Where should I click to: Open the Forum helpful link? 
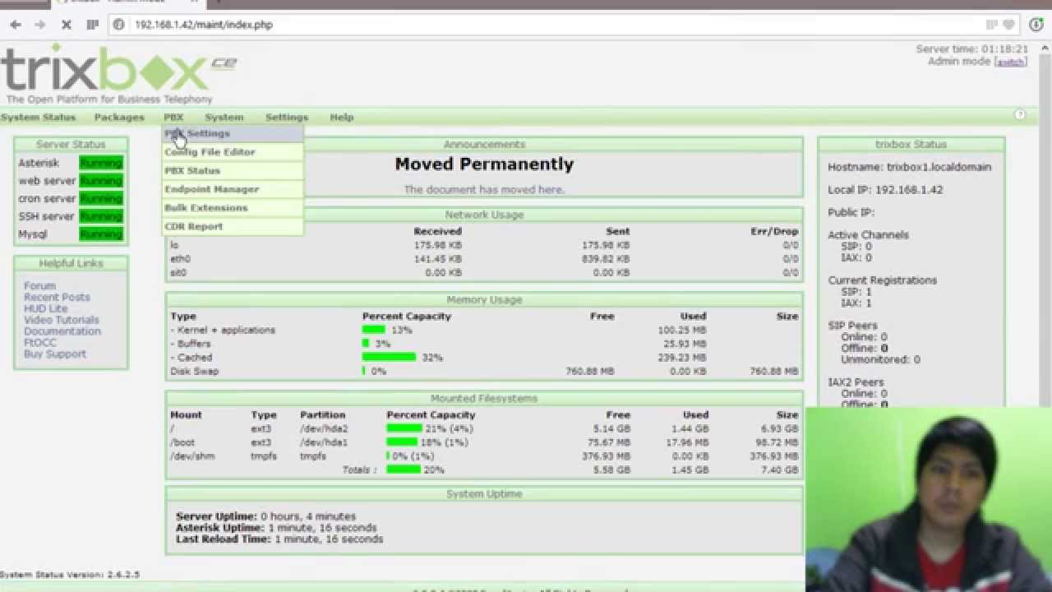point(39,286)
